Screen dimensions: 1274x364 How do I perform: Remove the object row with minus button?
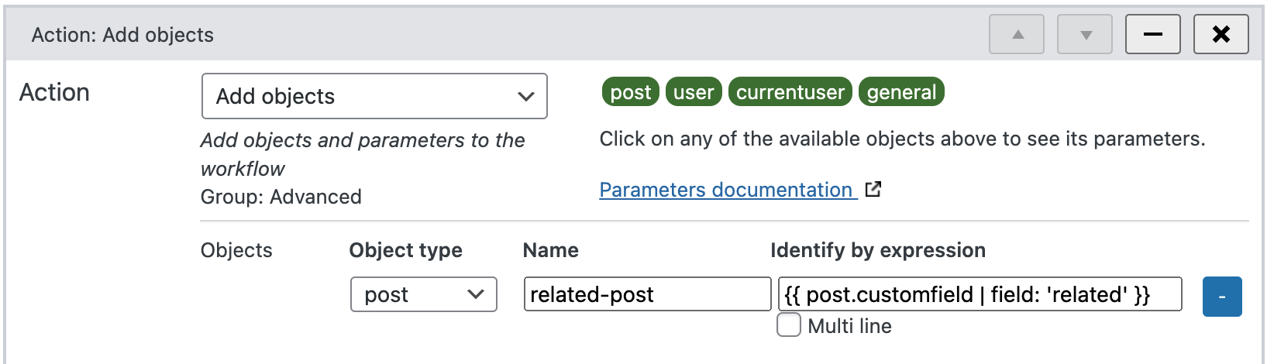(1222, 297)
